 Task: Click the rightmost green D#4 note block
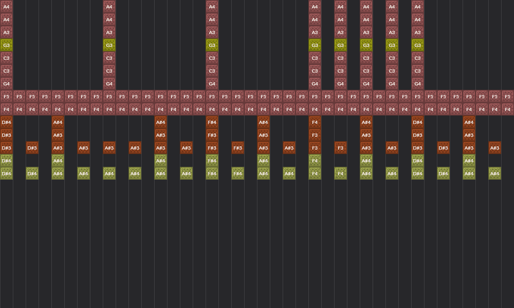tap(443, 173)
